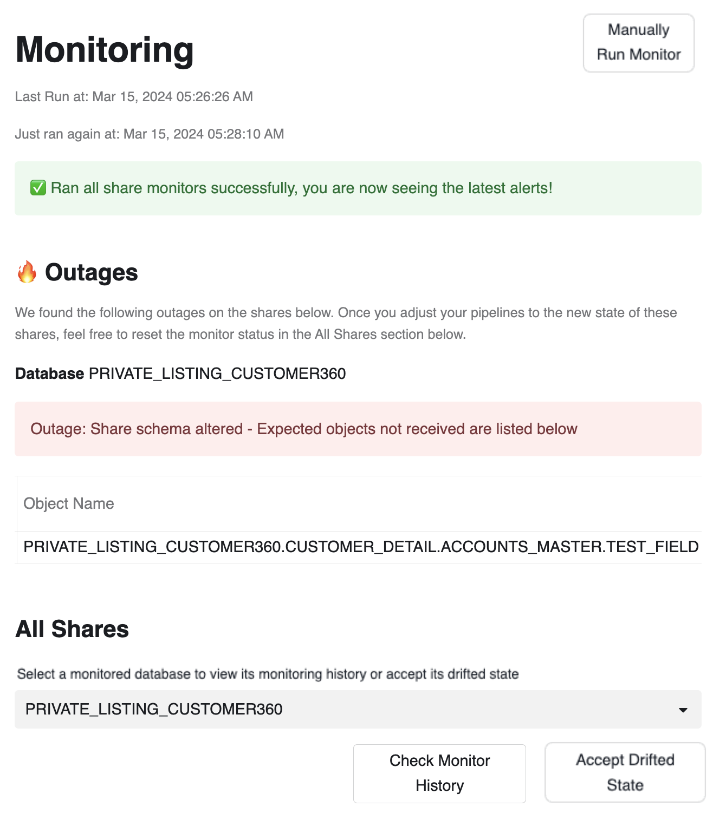Click the All Shares section heading
Viewport: 713px width, 813px height.
click(x=72, y=629)
